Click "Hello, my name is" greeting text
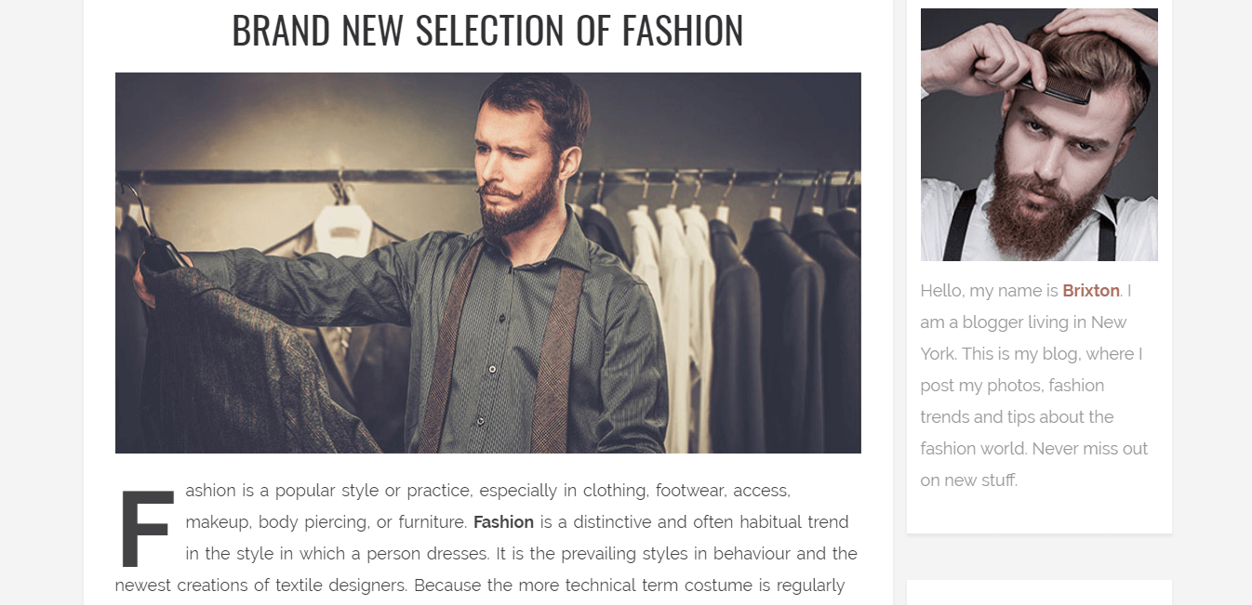1252x605 pixels. click(x=989, y=291)
